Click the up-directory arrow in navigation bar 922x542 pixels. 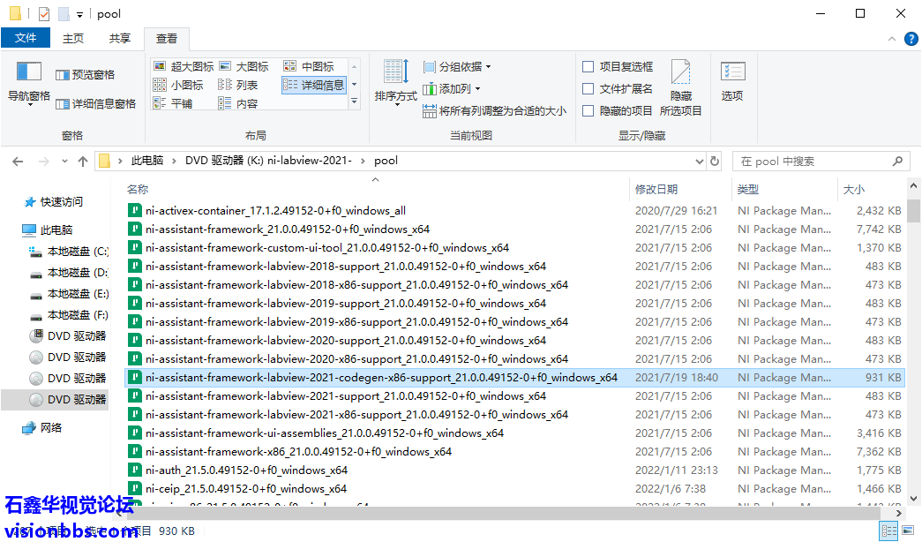coord(83,161)
